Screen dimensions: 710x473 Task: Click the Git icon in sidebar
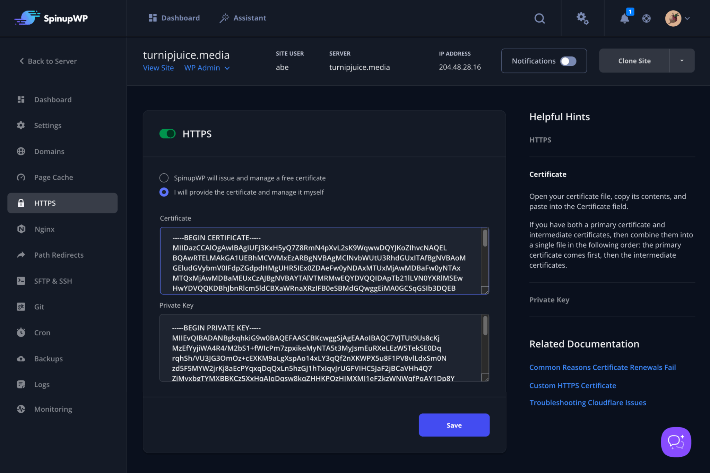click(x=21, y=307)
